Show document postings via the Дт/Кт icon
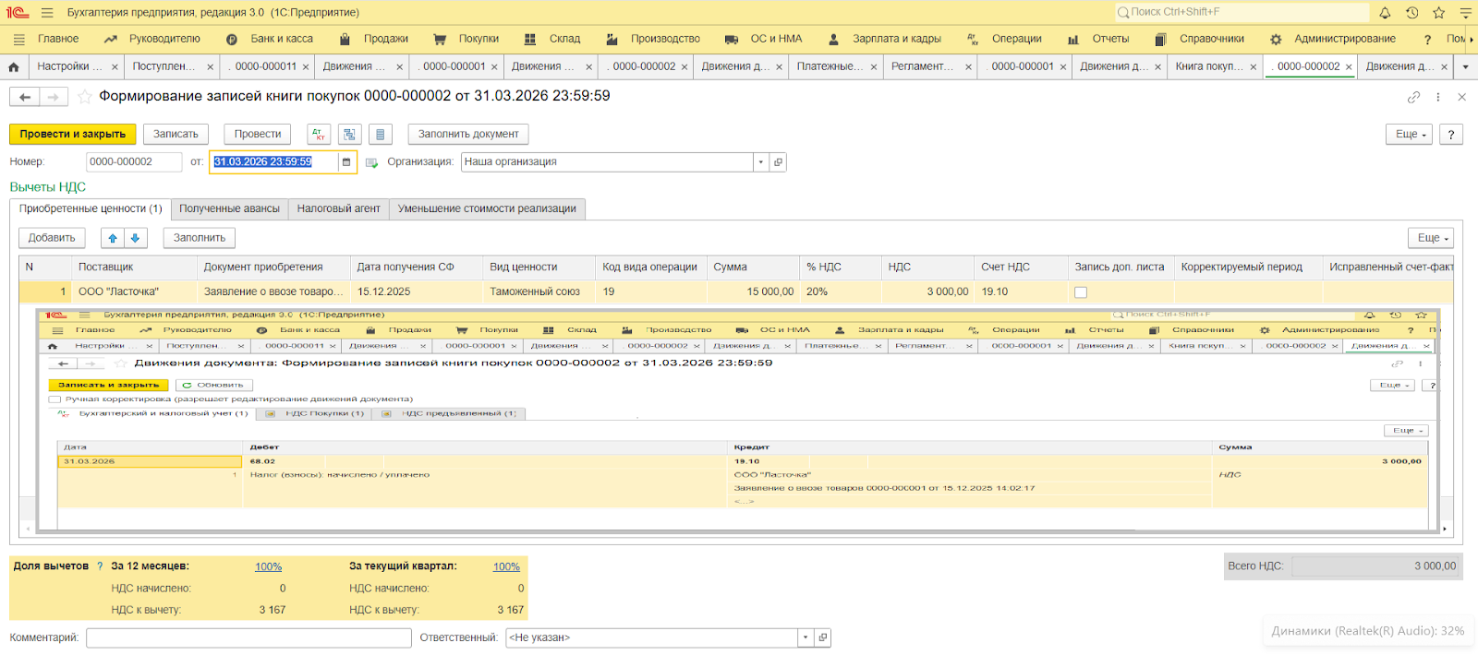Image resolution: width=1478 pixels, height=655 pixels. coord(319,135)
